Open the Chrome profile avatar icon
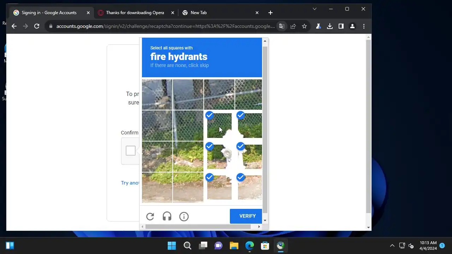452x254 pixels. pos(352,26)
